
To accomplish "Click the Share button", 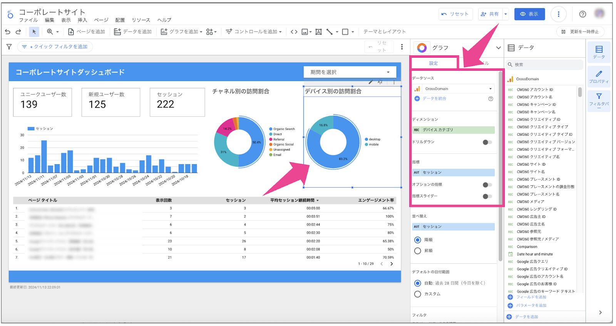I will click(489, 14).
